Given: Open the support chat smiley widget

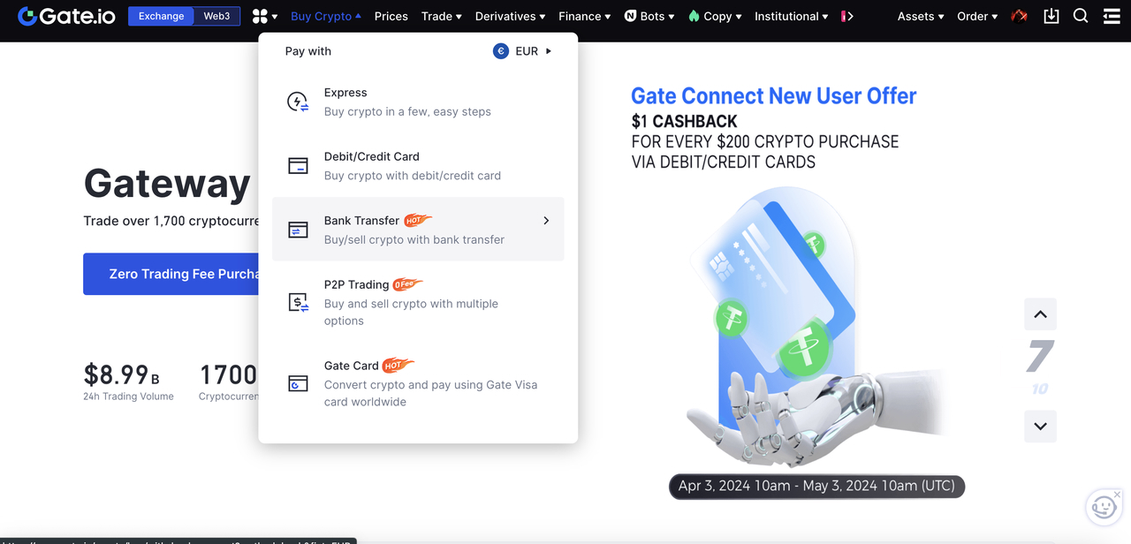Looking at the screenshot, I should [1104, 507].
